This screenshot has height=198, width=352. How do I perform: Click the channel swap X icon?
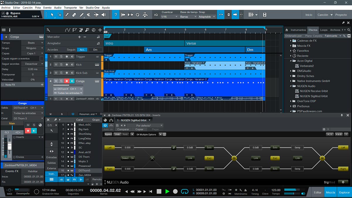tap(152, 158)
